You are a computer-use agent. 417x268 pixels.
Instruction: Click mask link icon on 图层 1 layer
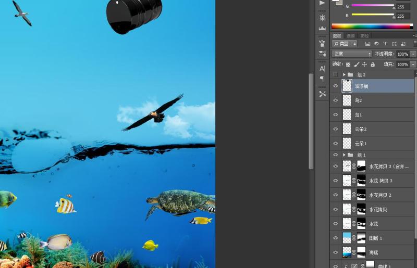pos(354,238)
